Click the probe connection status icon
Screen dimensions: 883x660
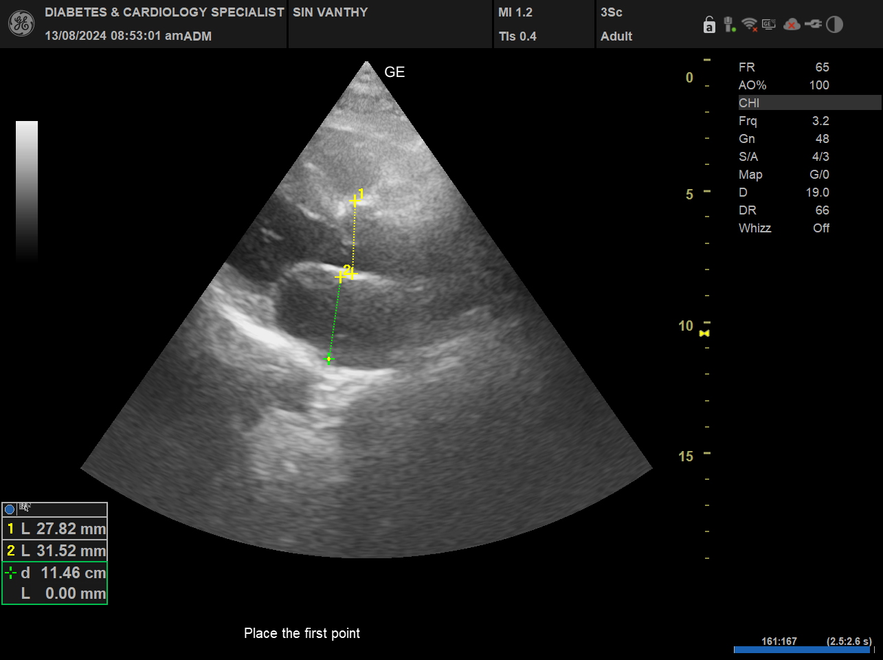click(729, 25)
